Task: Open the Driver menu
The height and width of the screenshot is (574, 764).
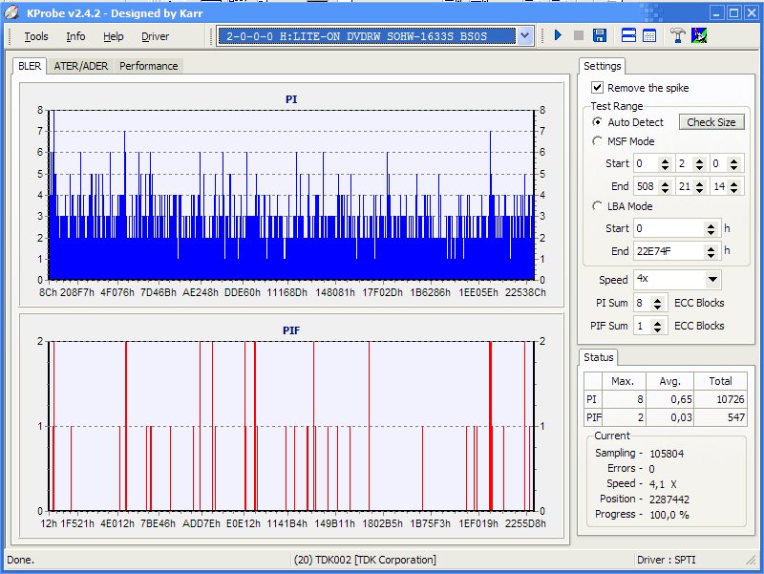Action: (x=155, y=36)
